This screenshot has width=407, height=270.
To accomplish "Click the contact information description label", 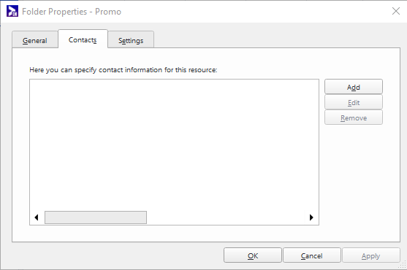I will [123, 70].
